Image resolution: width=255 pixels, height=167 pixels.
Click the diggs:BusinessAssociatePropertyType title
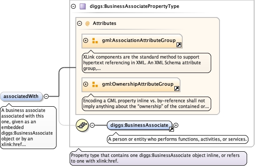pos(135,6)
